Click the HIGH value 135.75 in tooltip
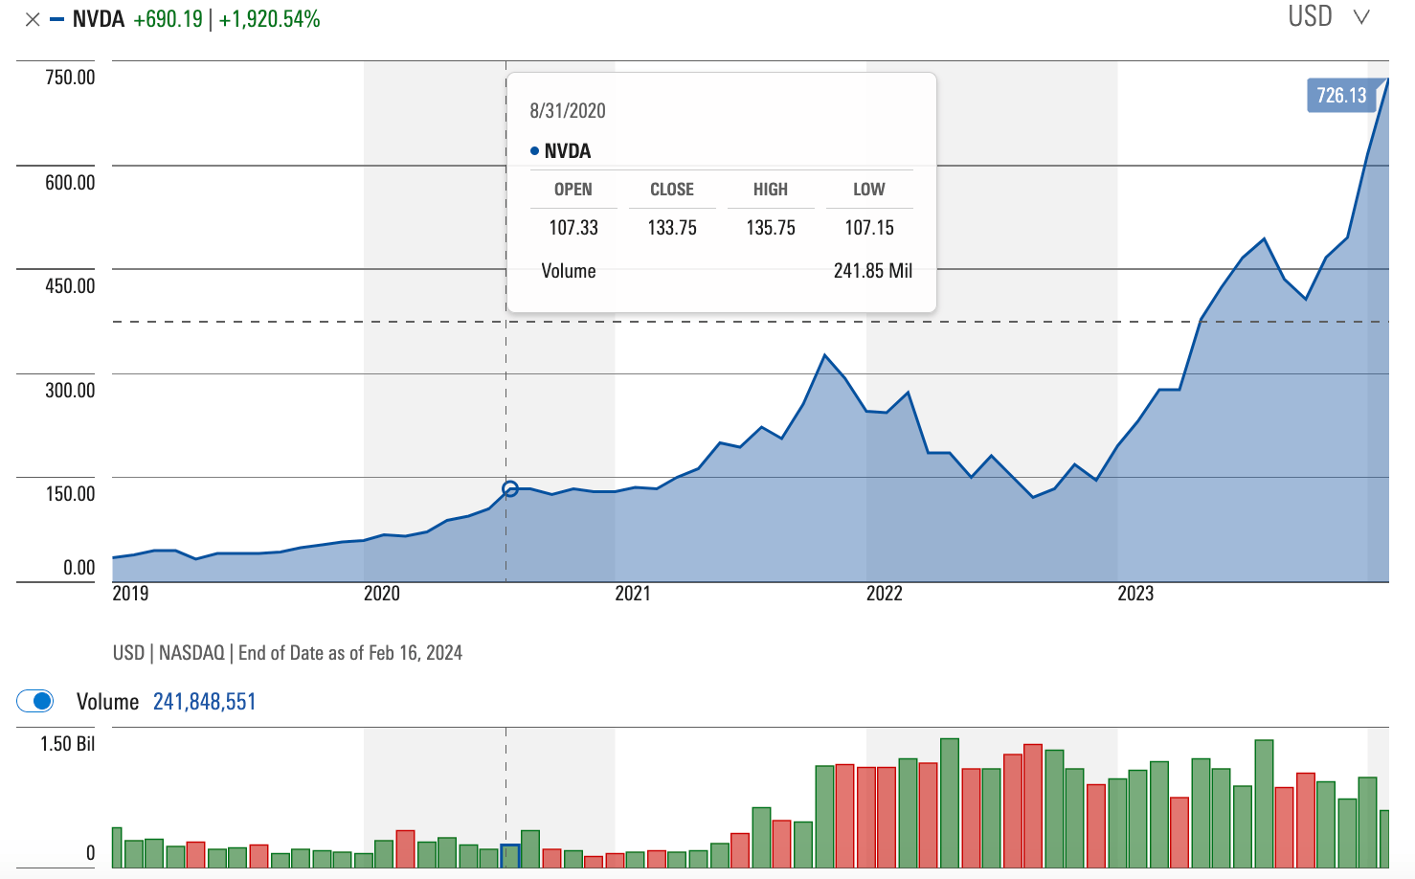 pyautogui.click(x=771, y=227)
